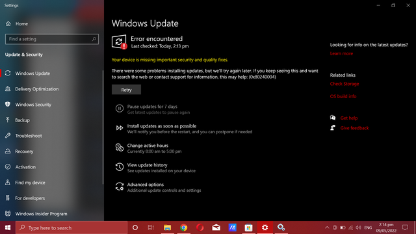Viewport: 416px width, 234px height.
Task: Click the Delivery Optimization icon
Action: tap(8, 89)
